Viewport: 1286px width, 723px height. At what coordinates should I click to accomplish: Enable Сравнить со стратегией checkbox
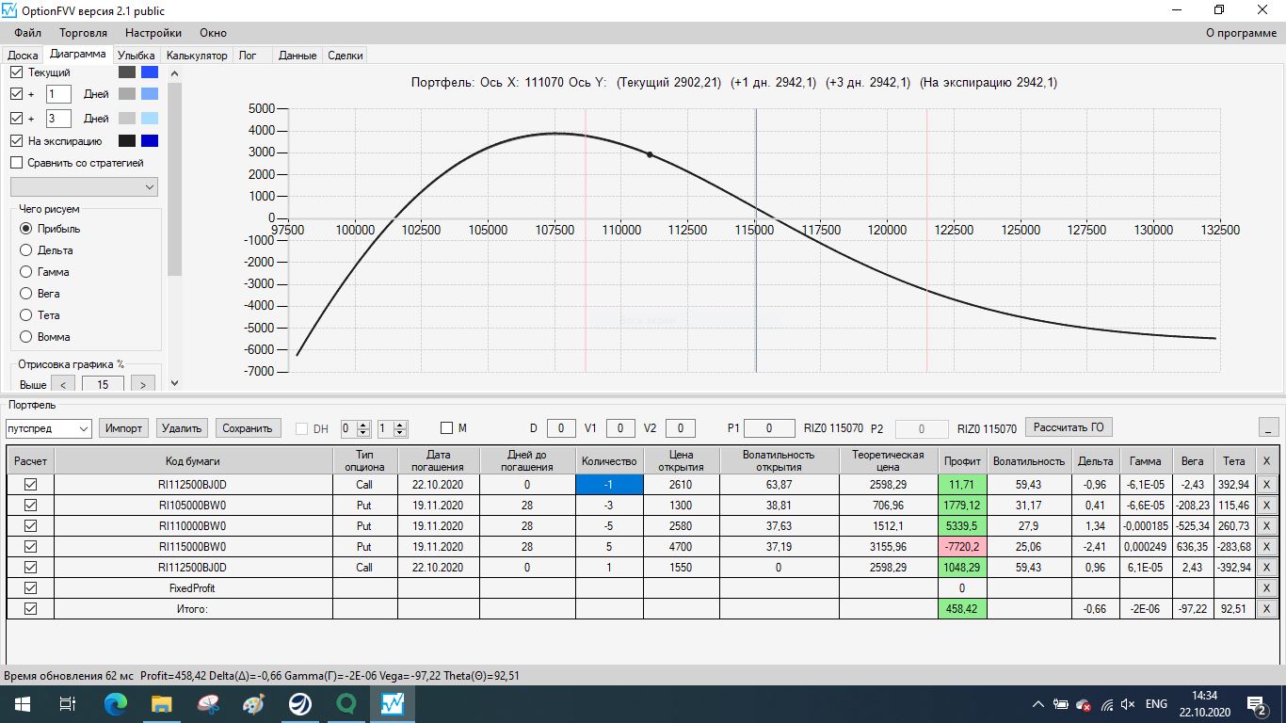[16, 163]
